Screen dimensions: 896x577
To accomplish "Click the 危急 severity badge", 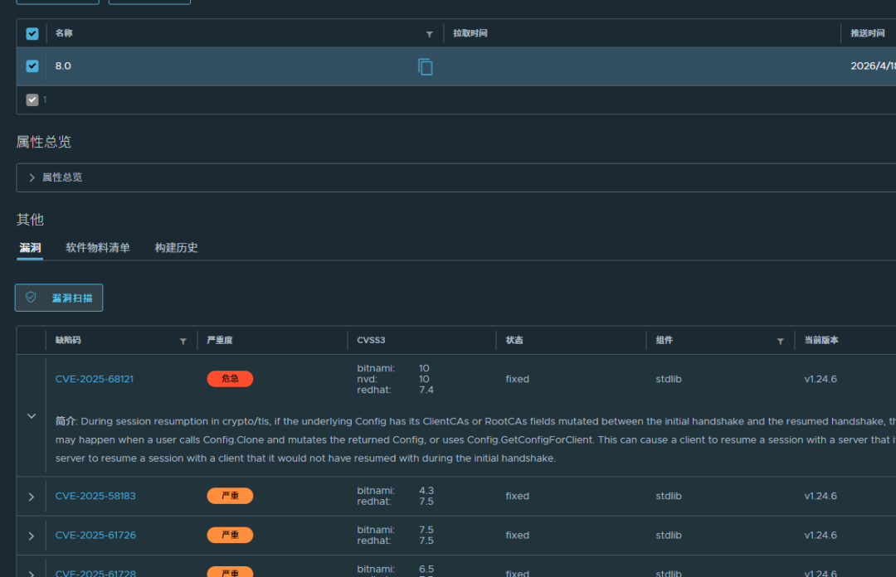I will (x=230, y=379).
